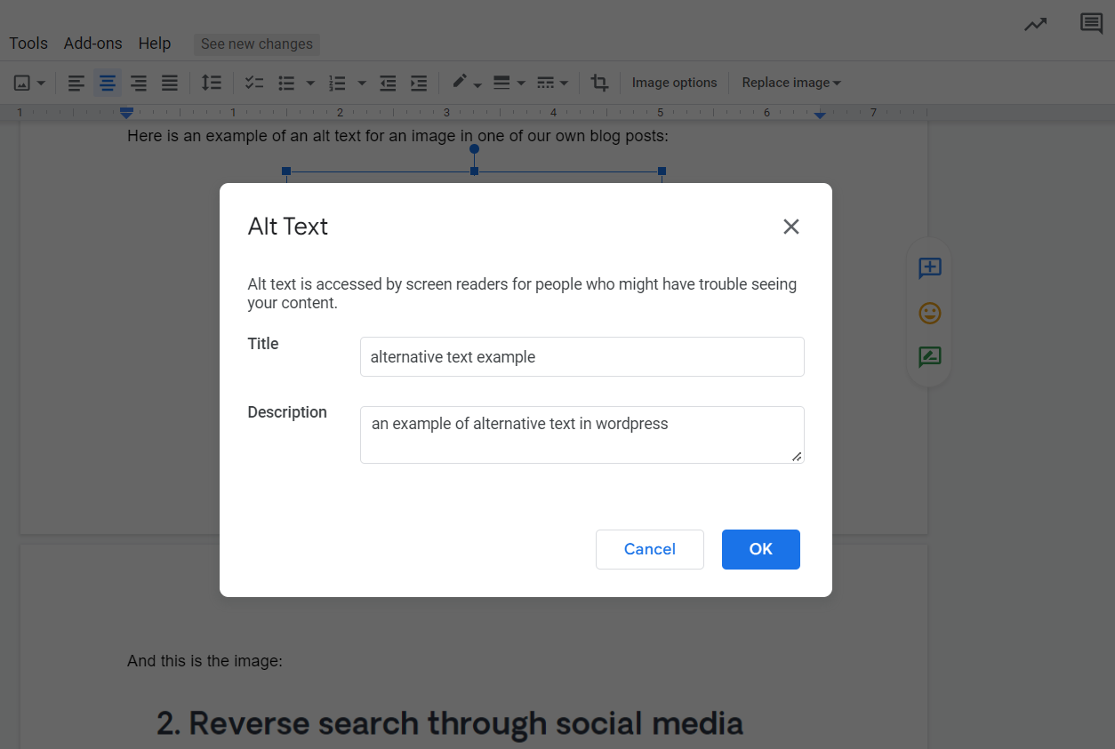Select the Crop image tool
Viewport: 1115px width, 749px height.
600,83
